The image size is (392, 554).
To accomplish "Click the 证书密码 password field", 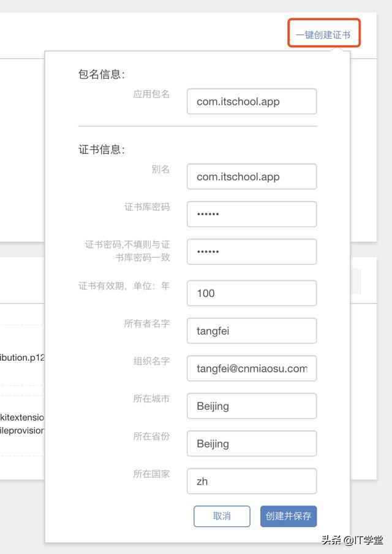I will pos(252,252).
